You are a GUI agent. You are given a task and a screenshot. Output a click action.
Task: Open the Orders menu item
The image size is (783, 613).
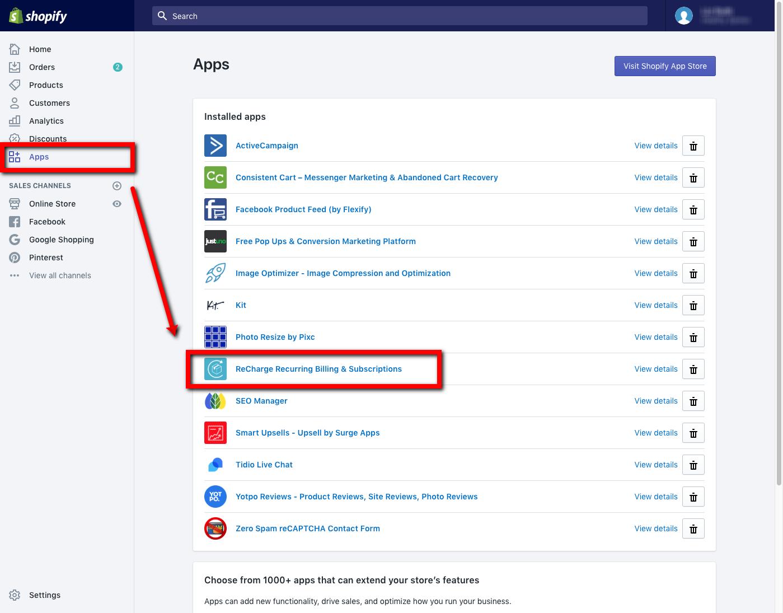42,67
